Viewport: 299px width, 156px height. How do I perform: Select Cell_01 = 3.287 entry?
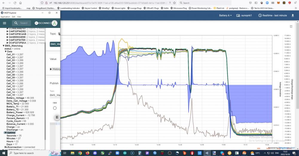click(x=15, y=54)
